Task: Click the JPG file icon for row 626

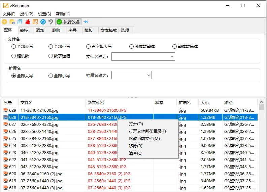Action: pos(6,131)
